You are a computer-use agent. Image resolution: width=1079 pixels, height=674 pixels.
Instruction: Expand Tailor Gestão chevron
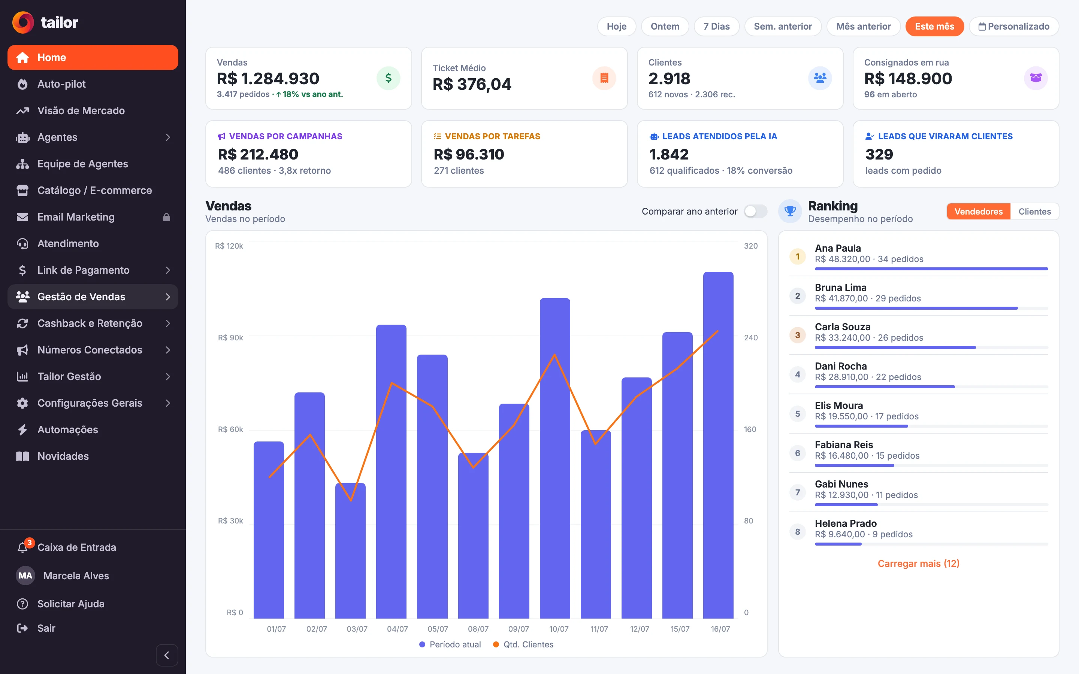point(167,376)
